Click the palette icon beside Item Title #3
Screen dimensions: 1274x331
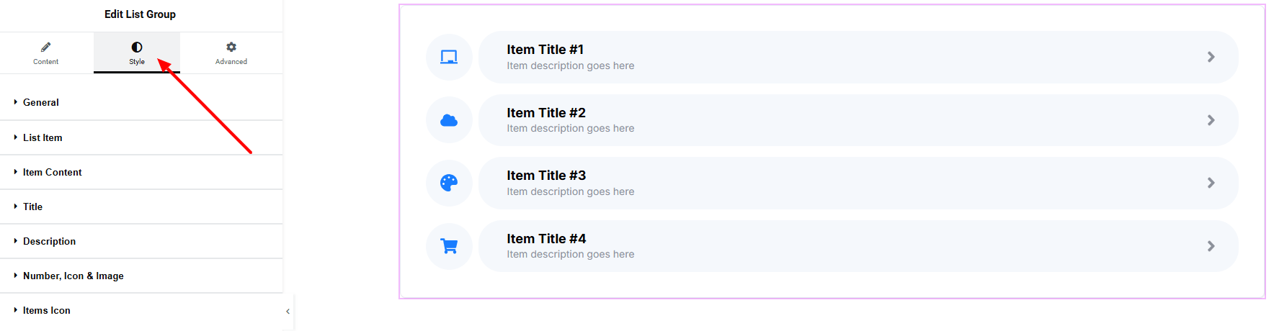(x=449, y=183)
